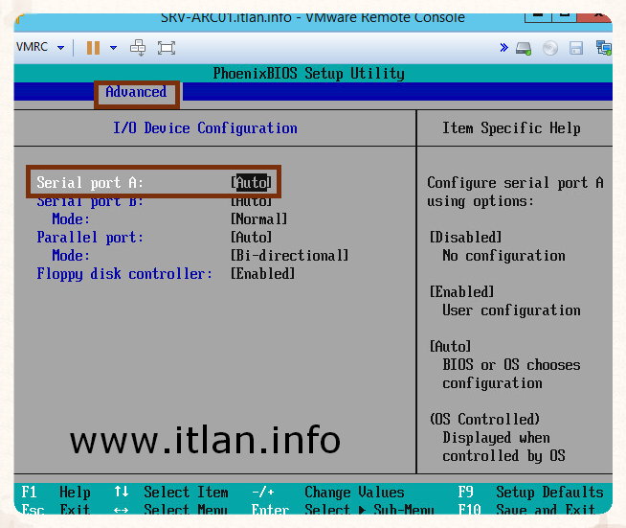Open the VMRC dropdown menu
This screenshot has height=528, width=626.
coord(40,47)
